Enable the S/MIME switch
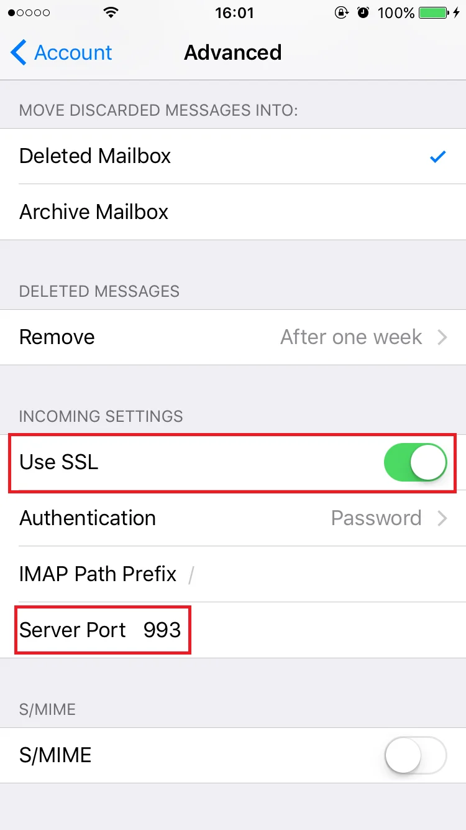Viewport: 466px width, 830px height. coord(416,755)
